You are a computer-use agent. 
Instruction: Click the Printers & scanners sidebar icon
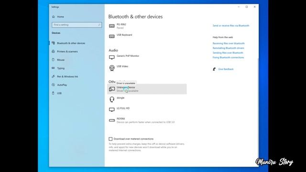[53, 52]
